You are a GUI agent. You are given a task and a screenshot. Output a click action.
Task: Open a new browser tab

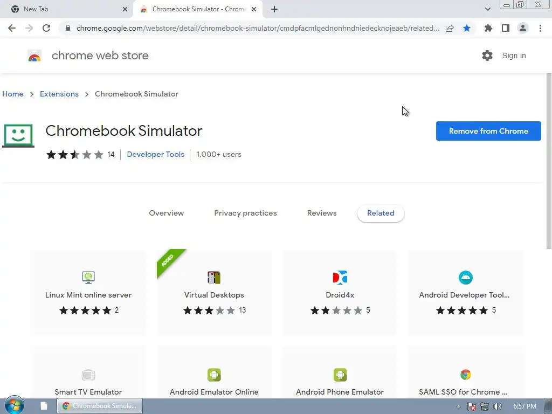coord(274,9)
